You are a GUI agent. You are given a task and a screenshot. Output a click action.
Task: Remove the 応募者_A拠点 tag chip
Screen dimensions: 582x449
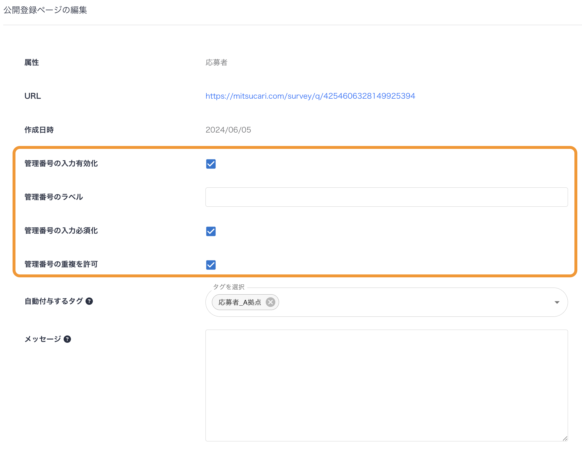pos(271,302)
